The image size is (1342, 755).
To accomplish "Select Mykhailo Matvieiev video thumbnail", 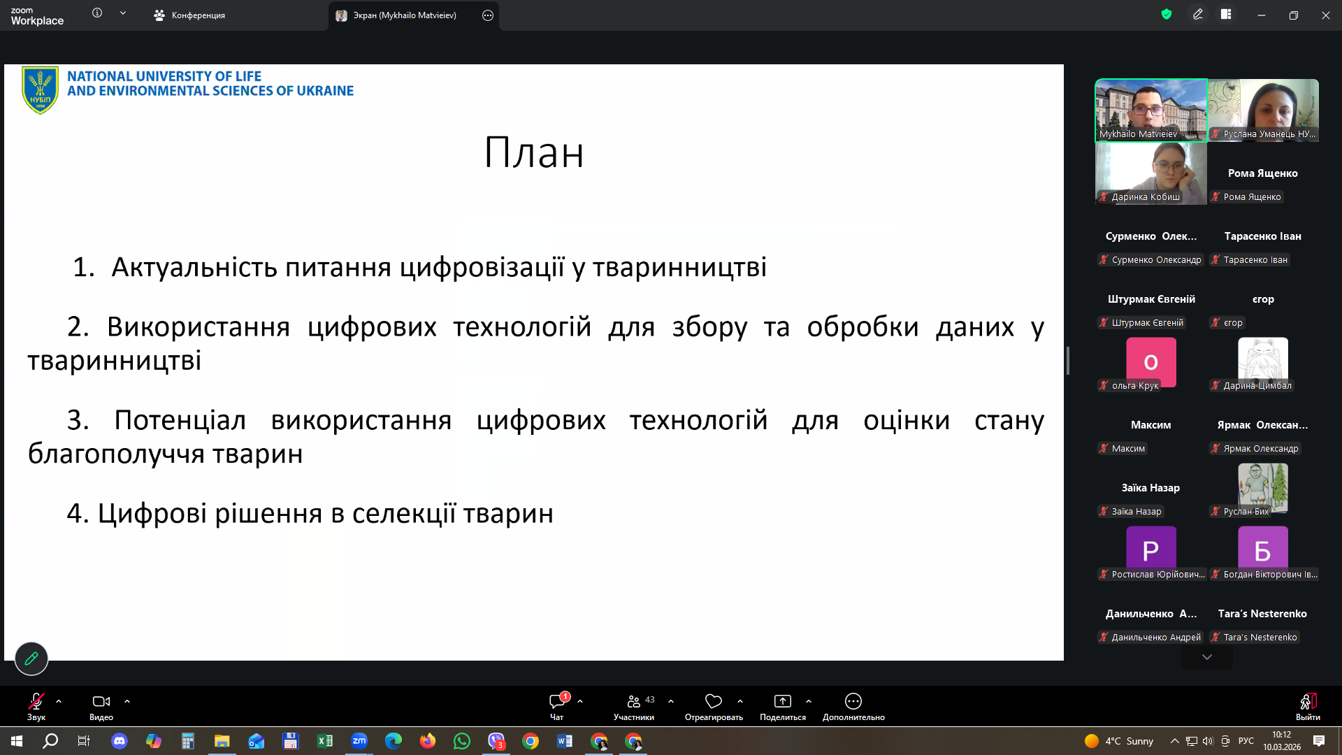I will point(1150,110).
